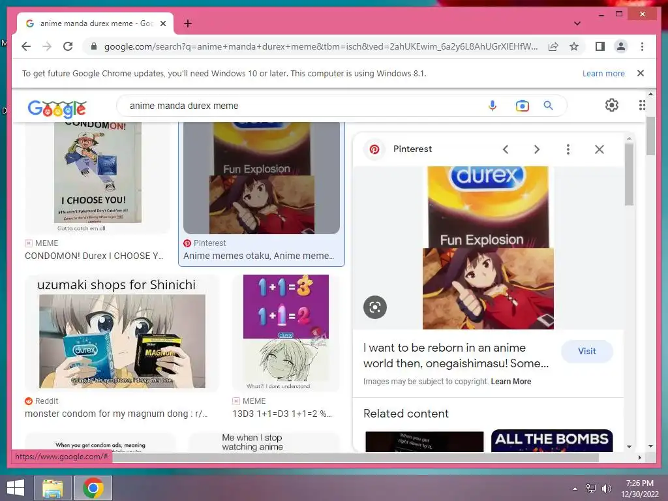View site security lock info

click(x=94, y=46)
